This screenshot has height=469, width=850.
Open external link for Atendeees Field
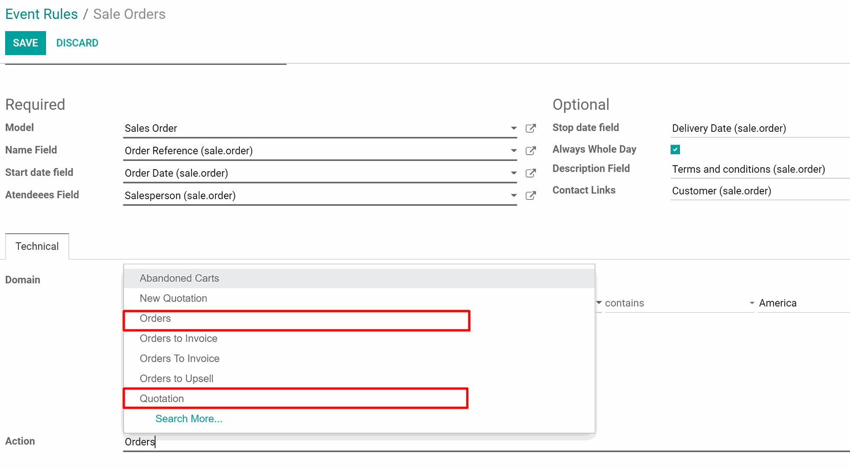[x=530, y=196]
